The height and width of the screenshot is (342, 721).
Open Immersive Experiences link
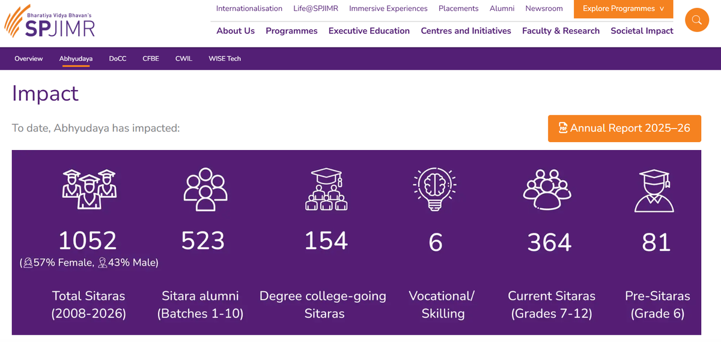pos(388,8)
